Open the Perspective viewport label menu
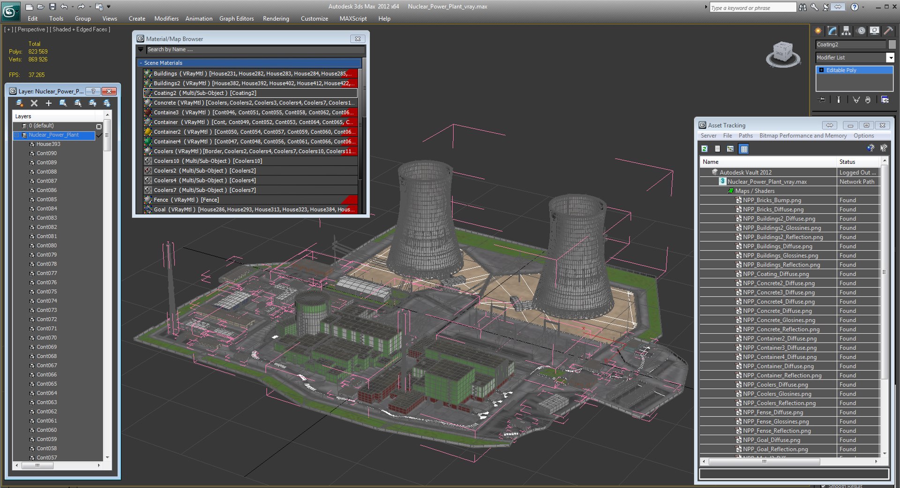900x488 pixels. 31,30
